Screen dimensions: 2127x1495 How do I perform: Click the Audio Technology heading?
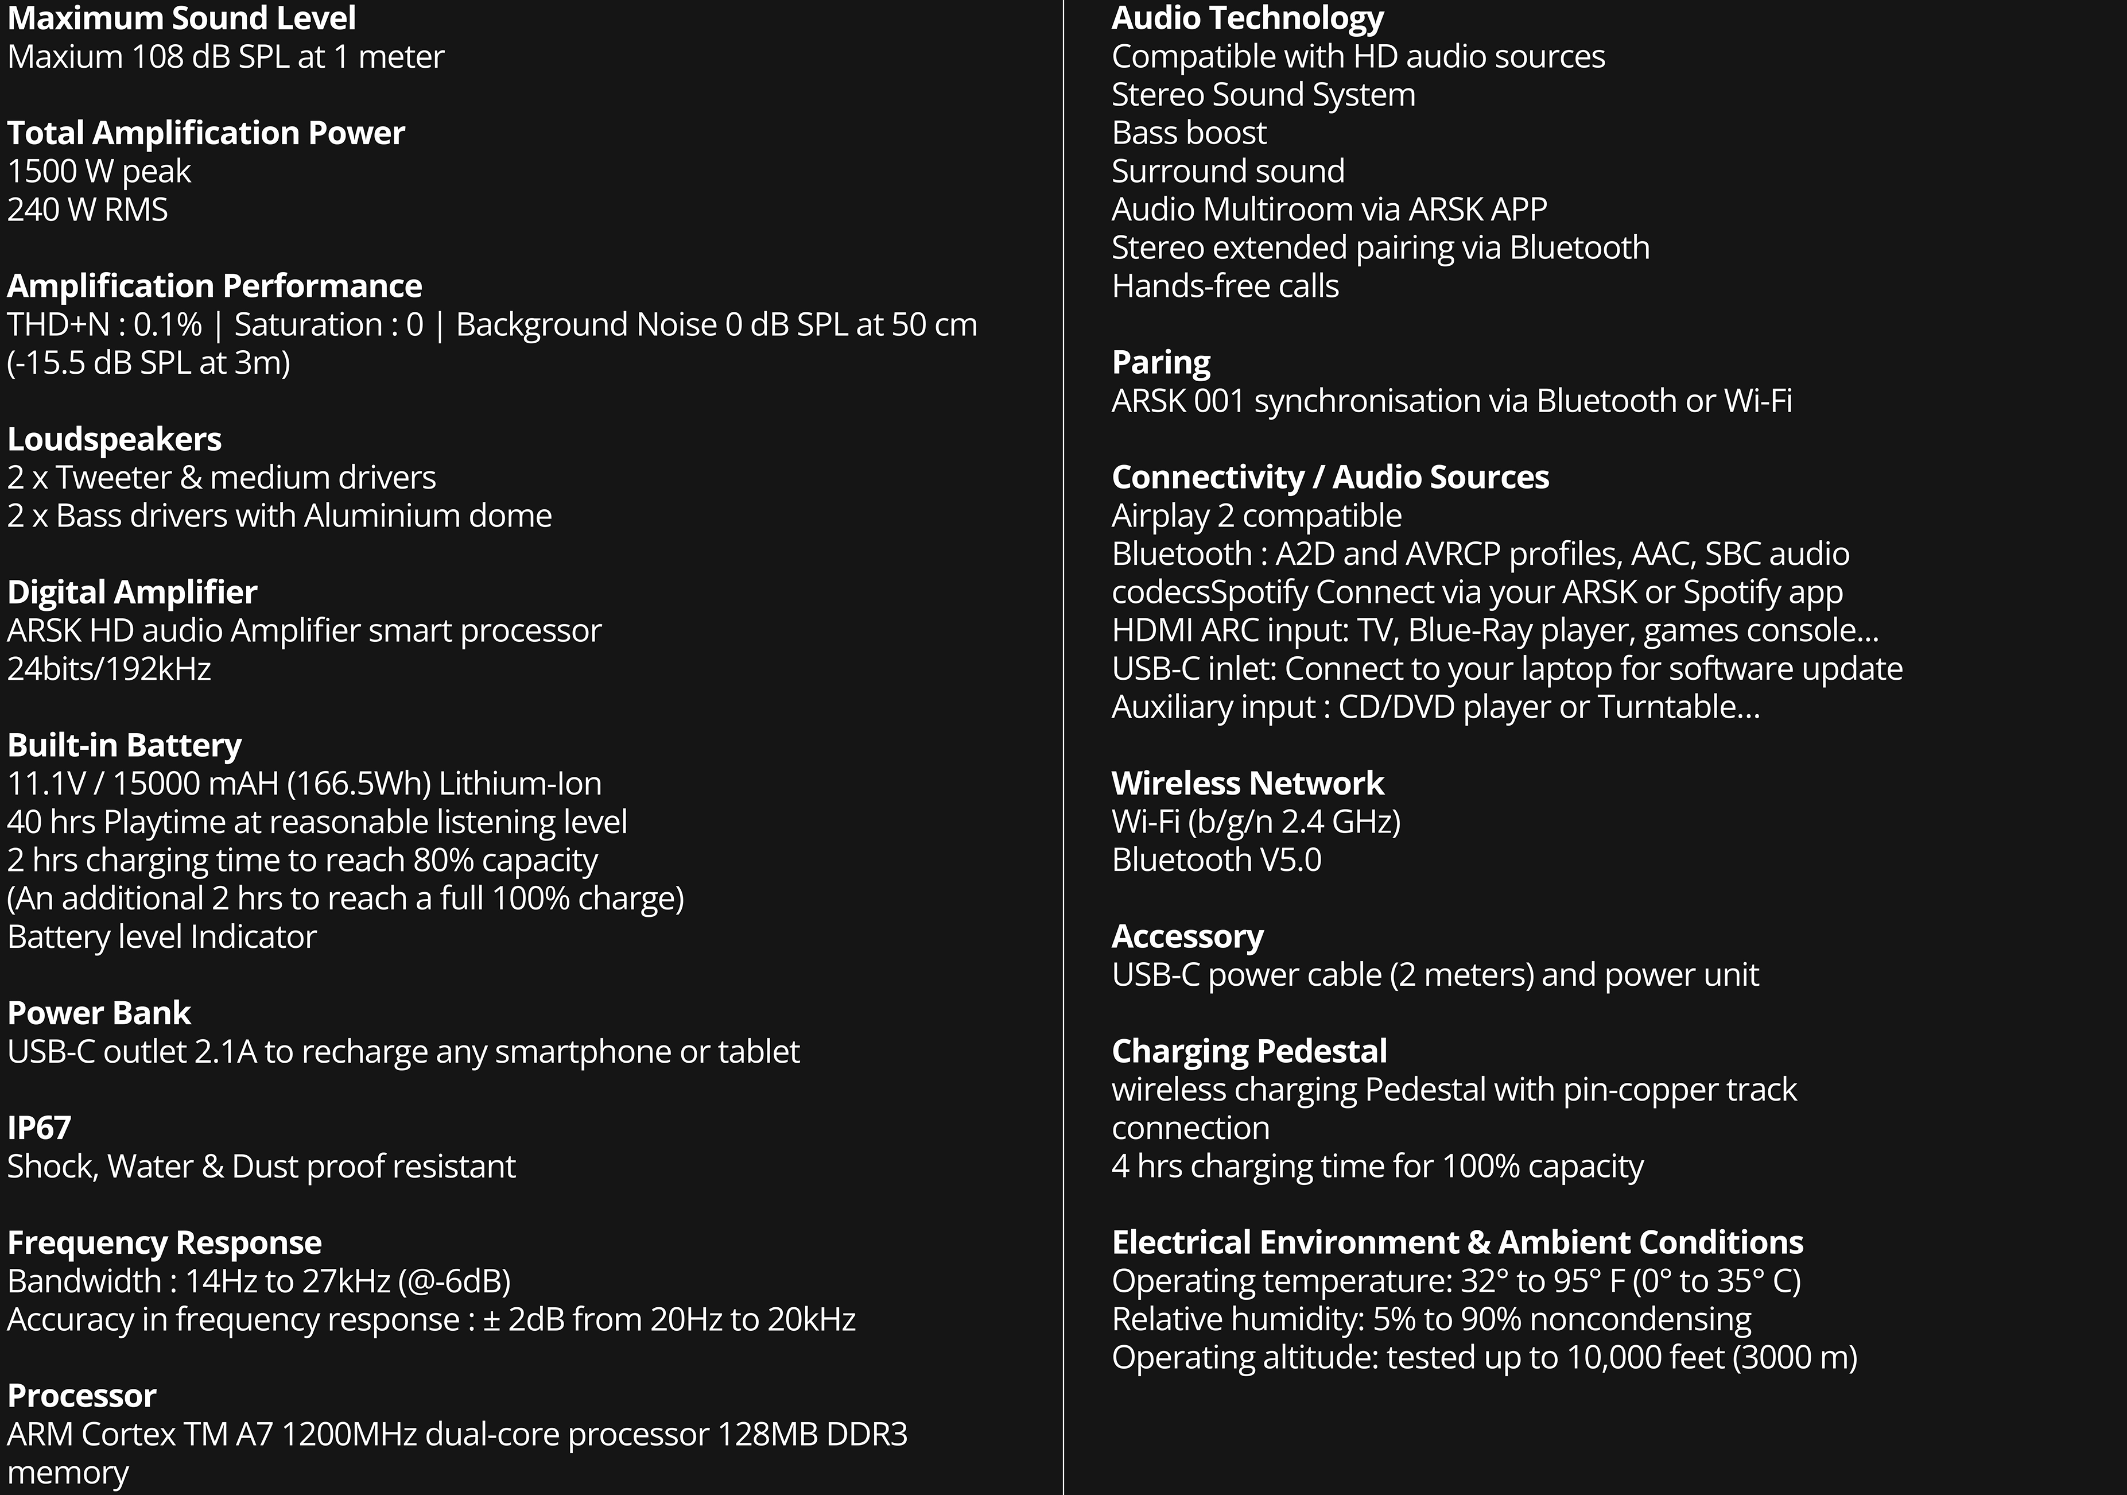(1247, 18)
